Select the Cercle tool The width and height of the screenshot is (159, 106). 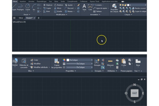click(28, 7)
